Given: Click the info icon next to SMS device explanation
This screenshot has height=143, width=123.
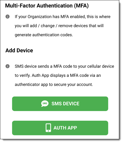Looking at the screenshot, I should point(8,66).
